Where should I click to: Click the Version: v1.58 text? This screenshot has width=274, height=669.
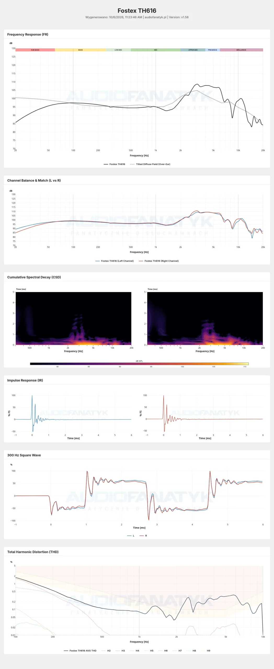tap(179, 17)
